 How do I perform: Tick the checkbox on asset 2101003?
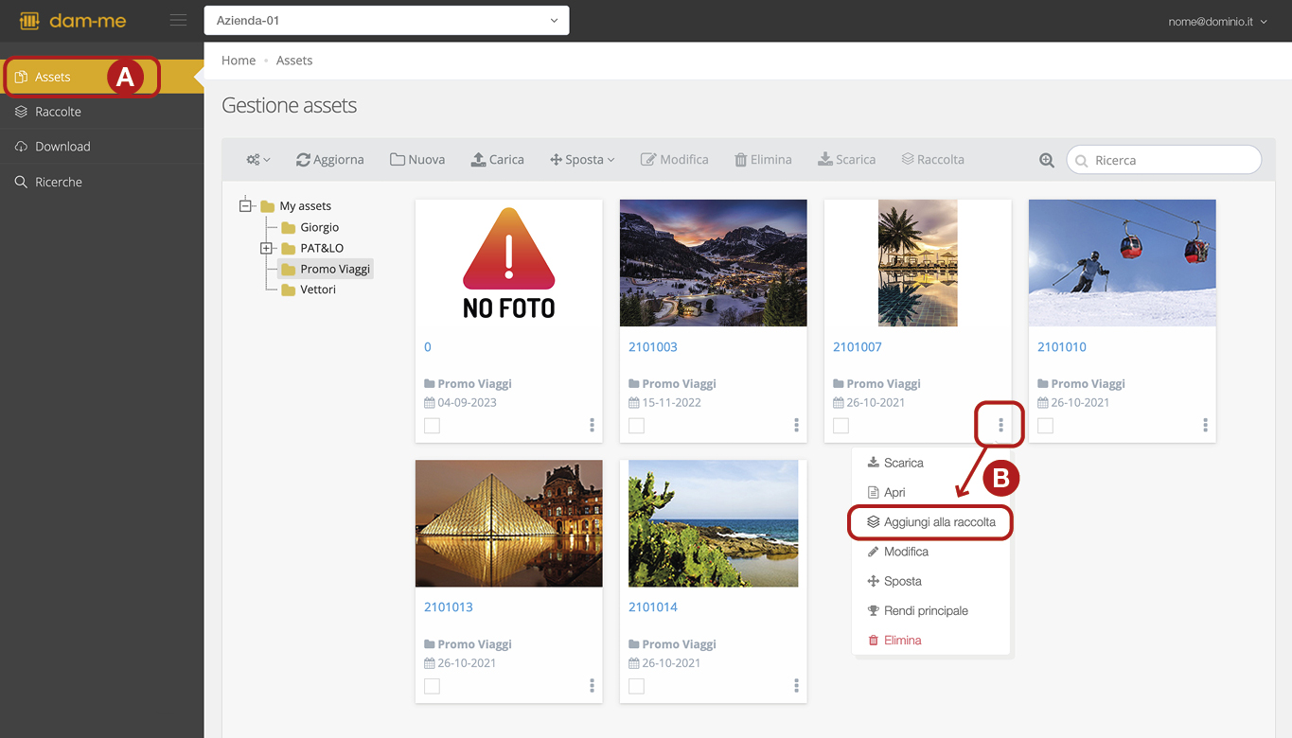pos(636,426)
